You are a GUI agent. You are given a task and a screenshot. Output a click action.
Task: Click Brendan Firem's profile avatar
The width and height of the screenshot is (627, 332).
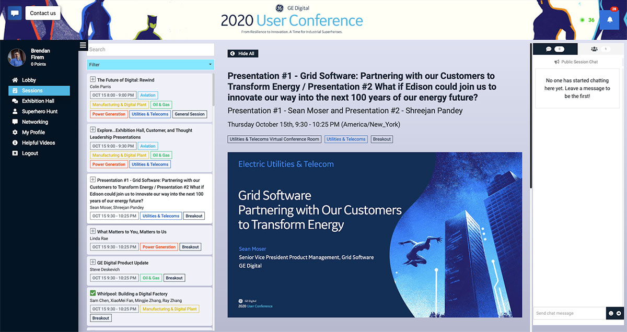coord(16,57)
